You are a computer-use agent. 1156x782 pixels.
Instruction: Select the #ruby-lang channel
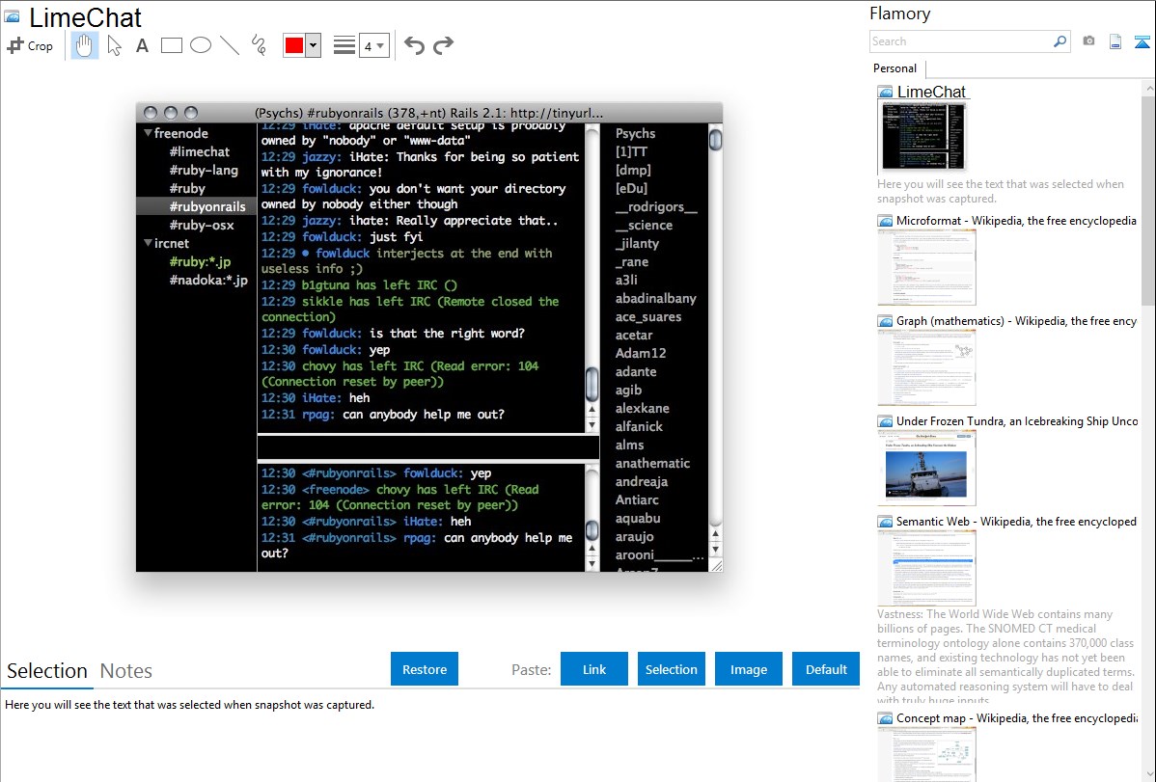[204, 171]
